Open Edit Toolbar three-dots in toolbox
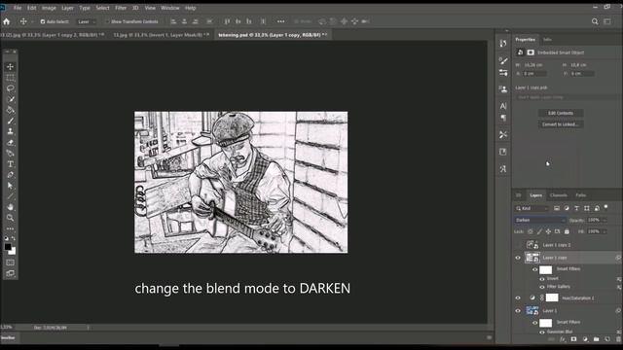Screen dimensions: 623x350 [11, 228]
